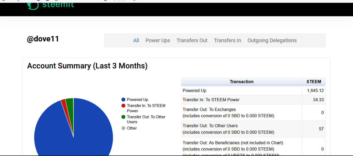Click Transfer Out: To Other Users legend label
Screen dimensions: 353x156
tap(146, 119)
